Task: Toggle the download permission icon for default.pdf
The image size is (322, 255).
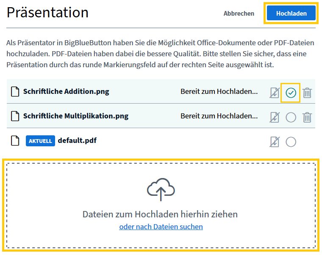Action: [275, 142]
